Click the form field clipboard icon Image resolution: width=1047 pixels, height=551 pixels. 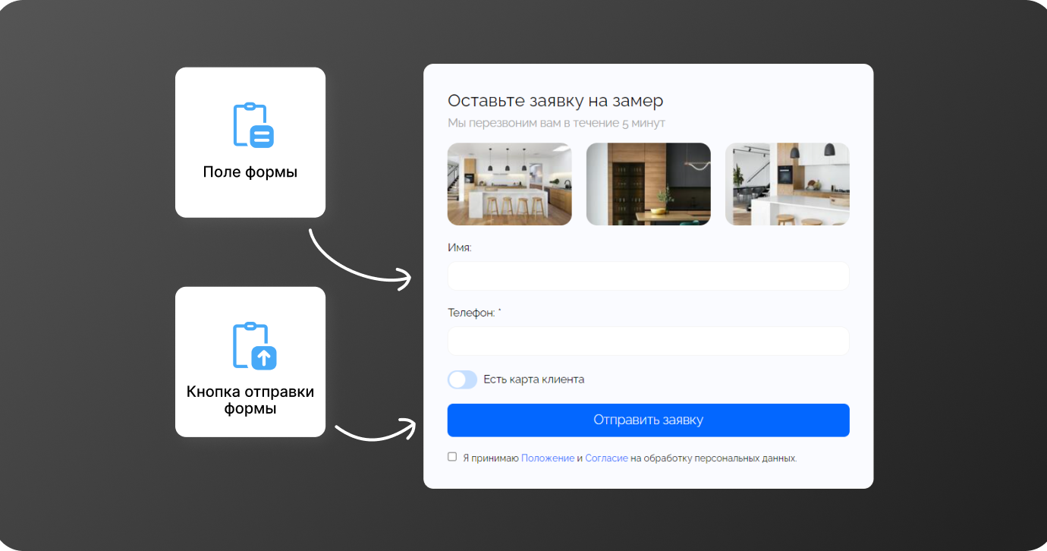tap(253, 125)
